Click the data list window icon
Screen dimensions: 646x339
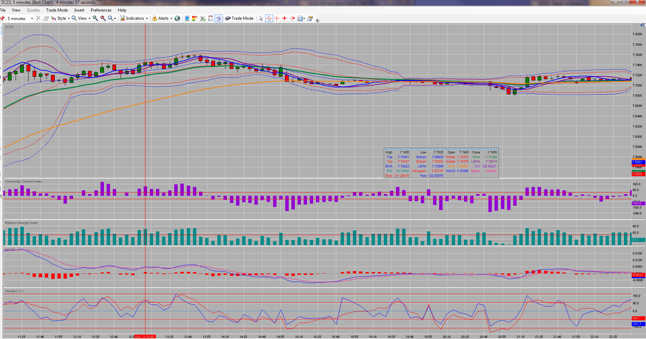tap(300, 18)
